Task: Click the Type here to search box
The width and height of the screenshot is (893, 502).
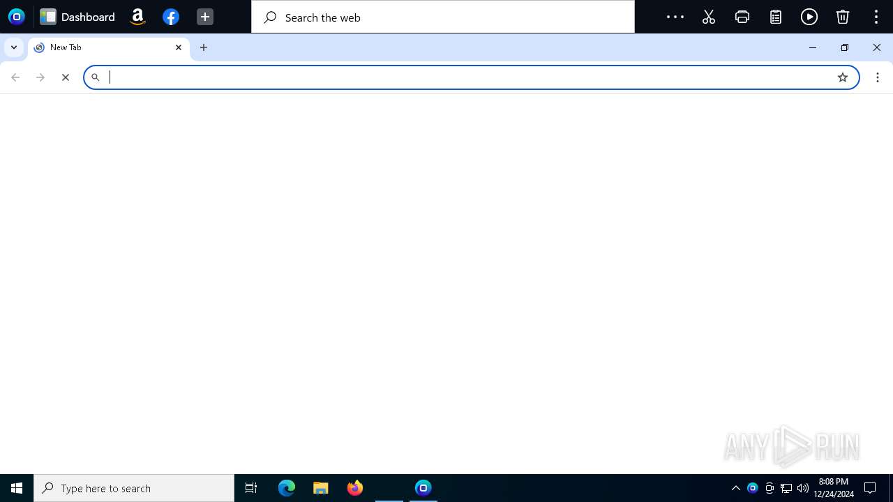Action: click(134, 488)
